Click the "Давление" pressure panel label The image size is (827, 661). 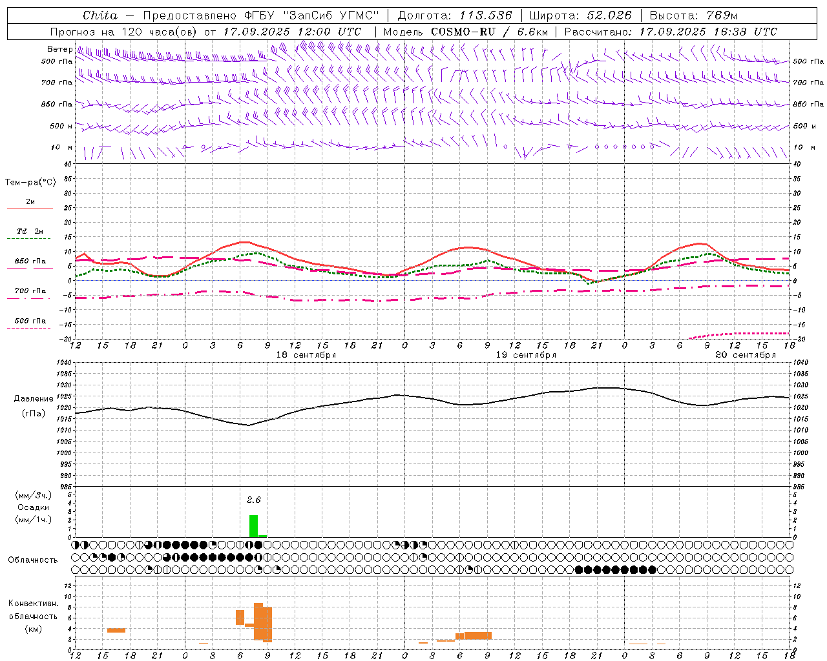tap(34, 399)
